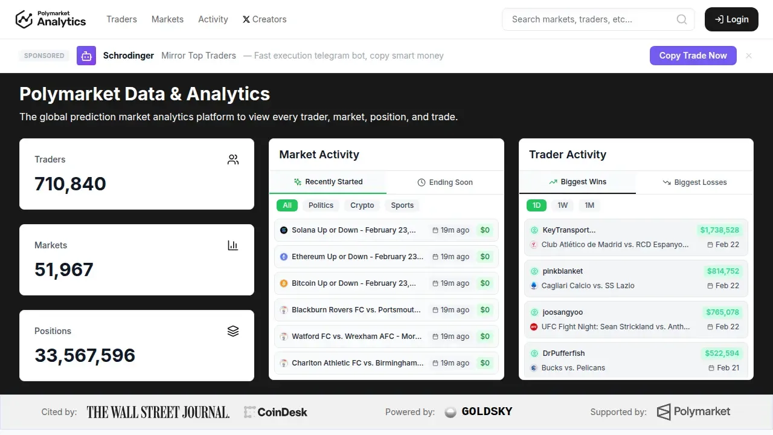This screenshot has width=773, height=435.
Task: Switch to the Ending Soon tab
Action: pos(445,182)
